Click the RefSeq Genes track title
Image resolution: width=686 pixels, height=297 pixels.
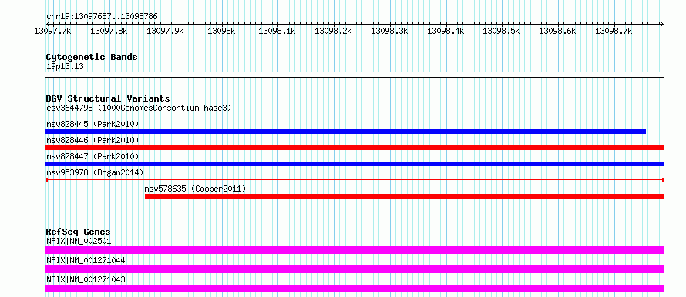pos(78,232)
